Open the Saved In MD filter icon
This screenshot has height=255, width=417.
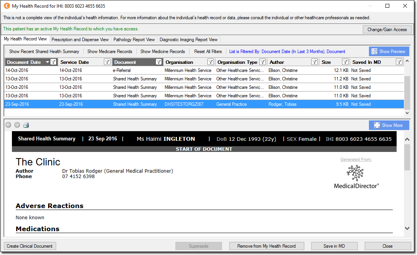[x=399, y=62]
